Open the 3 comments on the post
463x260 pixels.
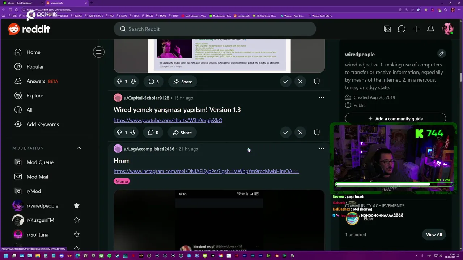(x=154, y=82)
